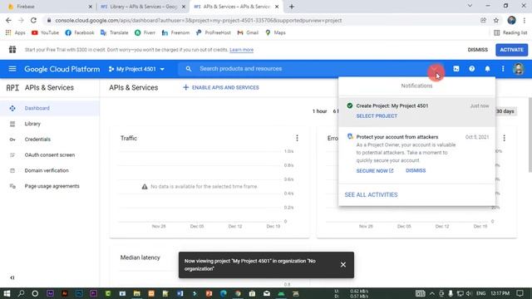The image size is (532, 299).
Task: Click Learn more link in banner
Action: point(241,50)
